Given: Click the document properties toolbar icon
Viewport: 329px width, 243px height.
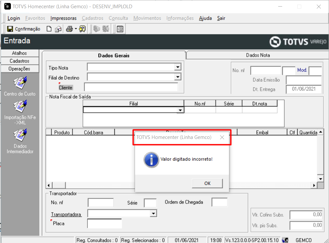Looking at the screenshot, I should [58, 29].
